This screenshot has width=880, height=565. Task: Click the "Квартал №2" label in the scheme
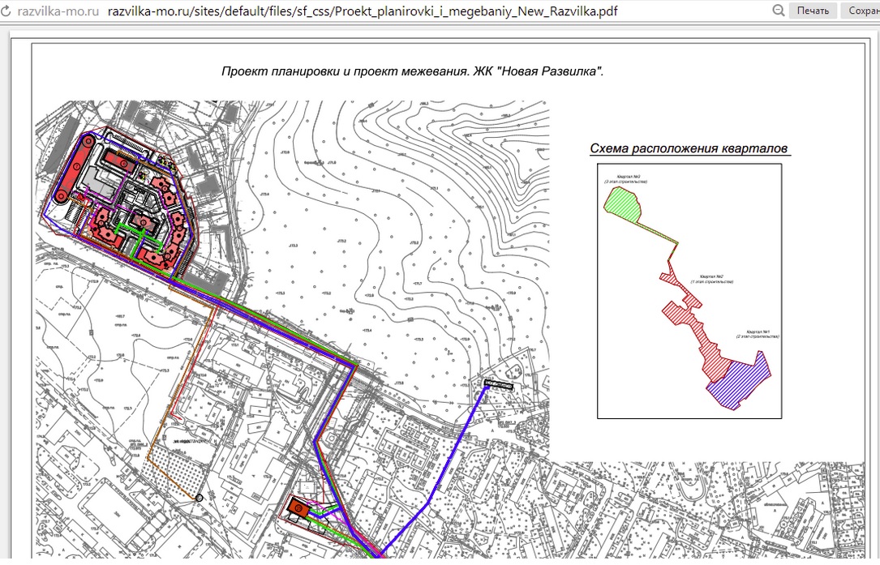(x=711, y=279)
